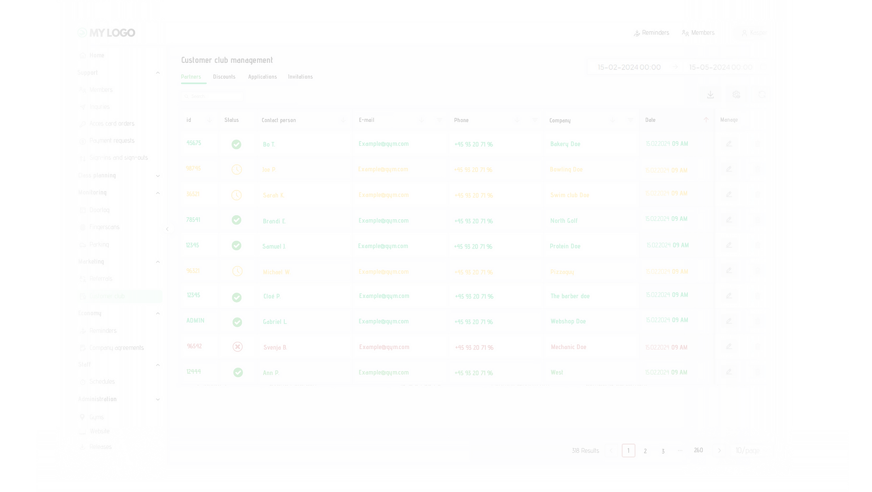Open the table settings gear icon
This screenshot has width=872, height=492.
click(736, 95)
